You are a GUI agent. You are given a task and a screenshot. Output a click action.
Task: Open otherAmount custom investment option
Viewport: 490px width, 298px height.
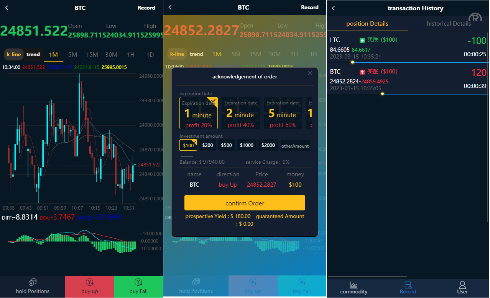click(x=295, y=146)
